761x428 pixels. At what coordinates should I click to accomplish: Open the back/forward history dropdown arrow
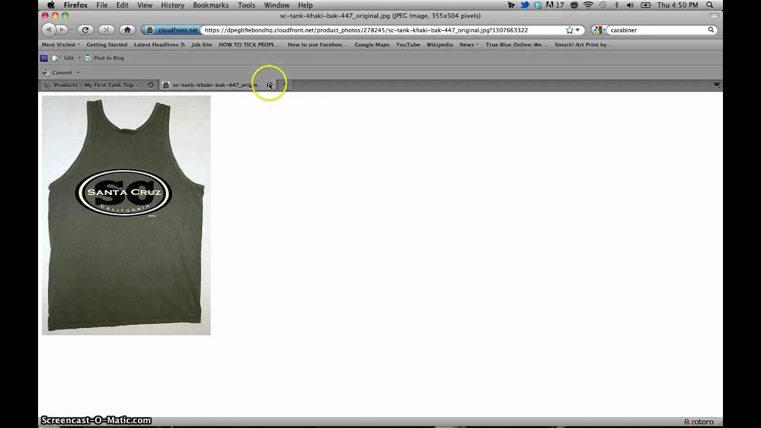(x=71, y=30)
